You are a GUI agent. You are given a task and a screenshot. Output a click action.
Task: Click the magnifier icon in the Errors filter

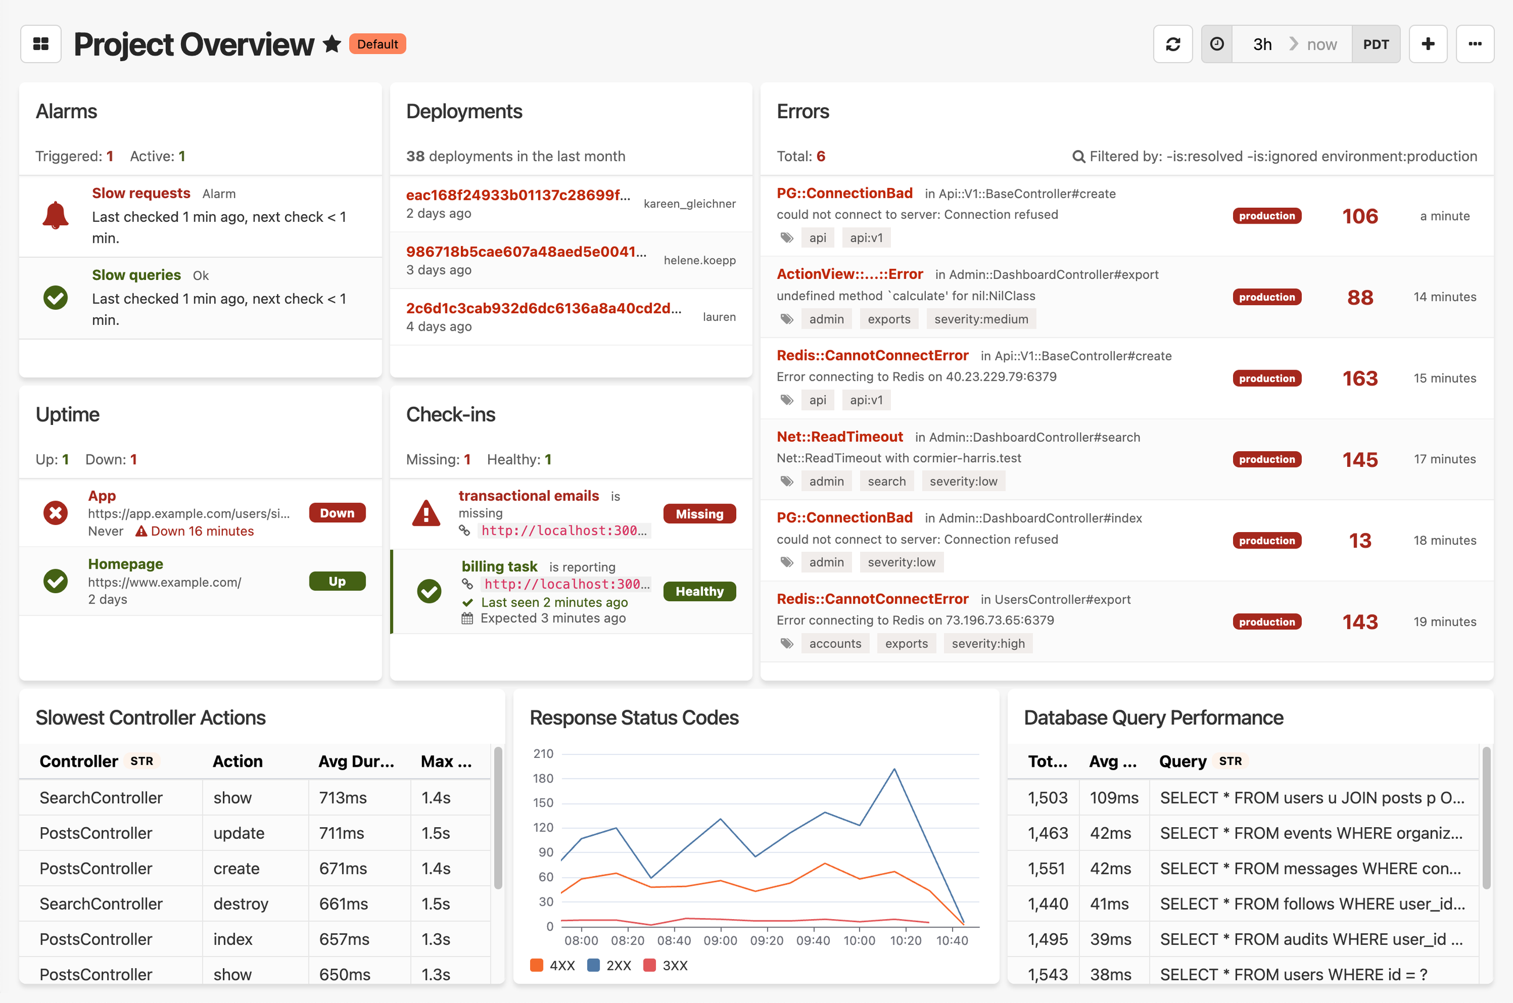[x=1079, y=155]
